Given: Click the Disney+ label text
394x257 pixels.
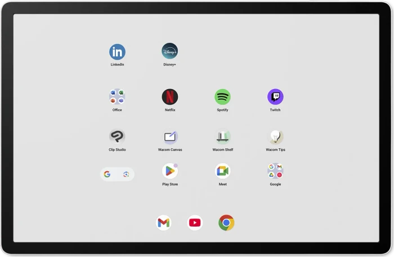Looking at the screenshot, I should pos(169,64).
